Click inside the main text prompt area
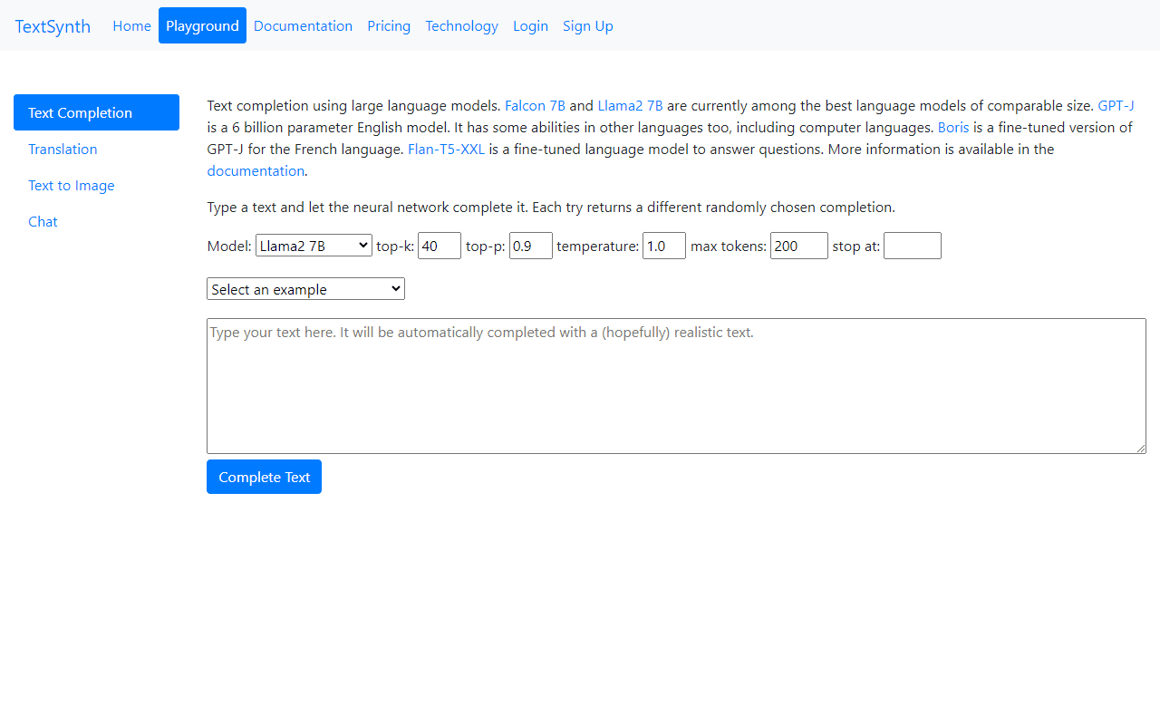Viewport: 1160px width, 725px height. coord(676,385)
